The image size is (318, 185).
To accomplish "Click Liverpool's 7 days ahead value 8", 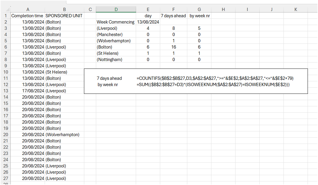I will (174, 28).
